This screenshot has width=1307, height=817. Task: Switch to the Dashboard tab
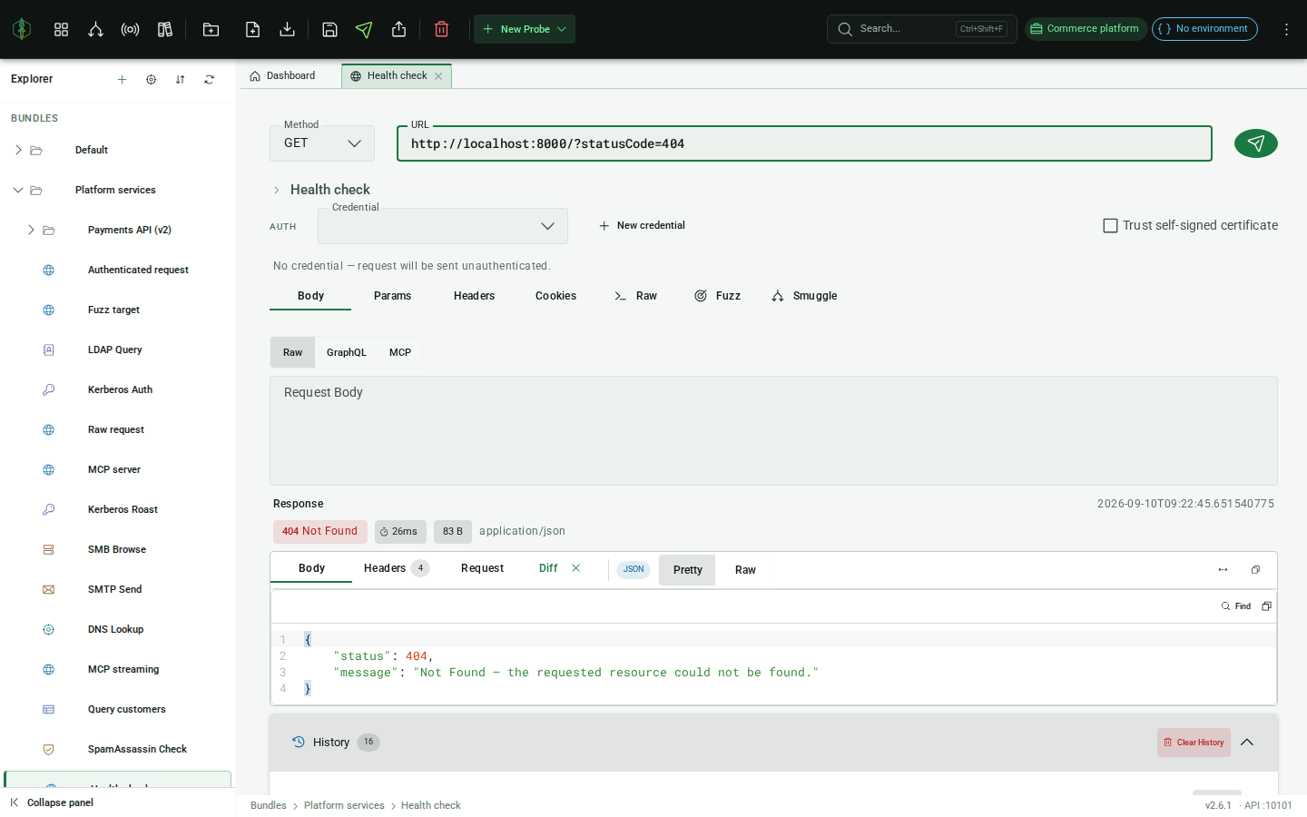283,76
